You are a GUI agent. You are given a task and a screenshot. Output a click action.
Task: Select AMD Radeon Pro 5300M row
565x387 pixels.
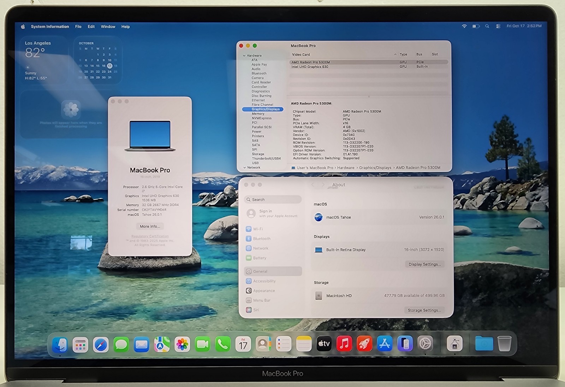coord(369,62)
